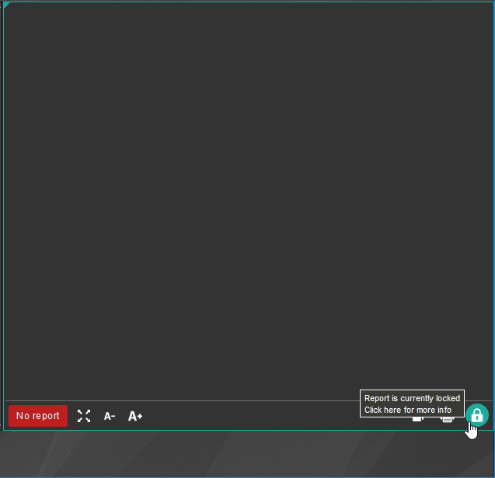Click the red No report button
The width and height of the screenshot is (495, 478).
click(x=38, y=416)
